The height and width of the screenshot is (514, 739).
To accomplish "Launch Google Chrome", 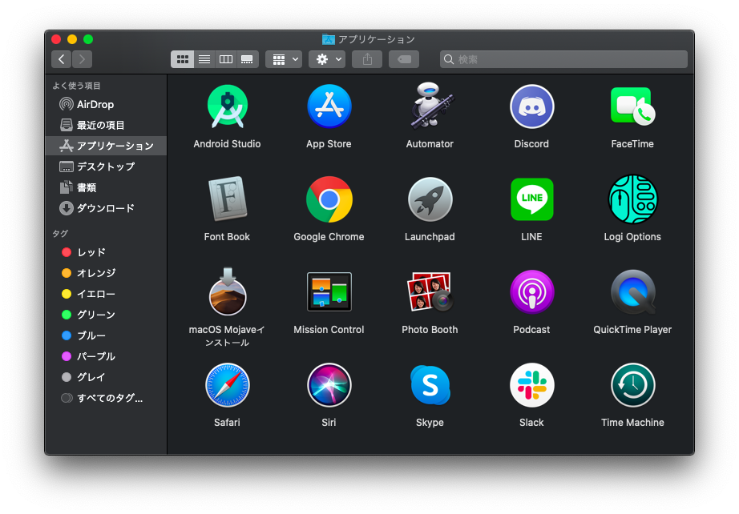I will click(x=329, y=199).
